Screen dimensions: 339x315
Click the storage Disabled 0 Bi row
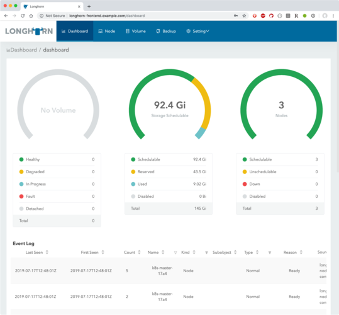169,197
